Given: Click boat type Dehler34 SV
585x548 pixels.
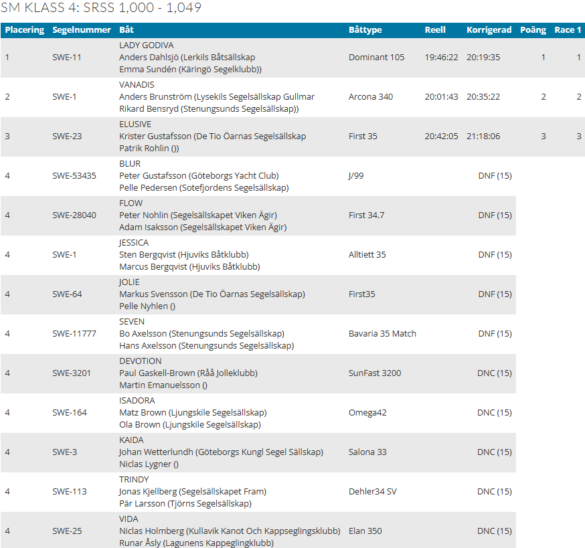Looking at the screenshot, I should point(373,492).
